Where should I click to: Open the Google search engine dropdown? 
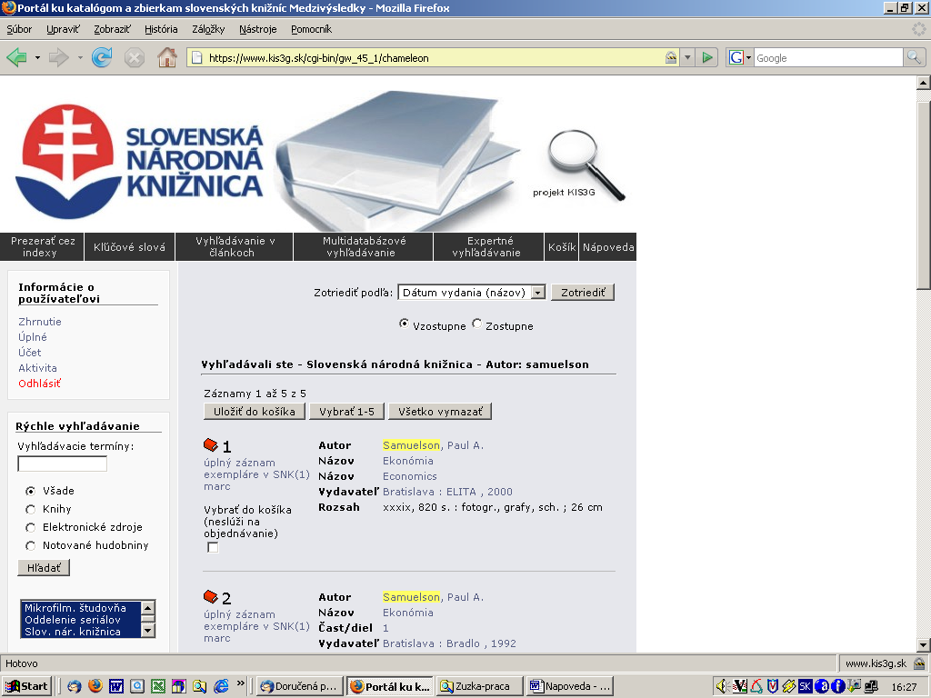pos(740,57)
